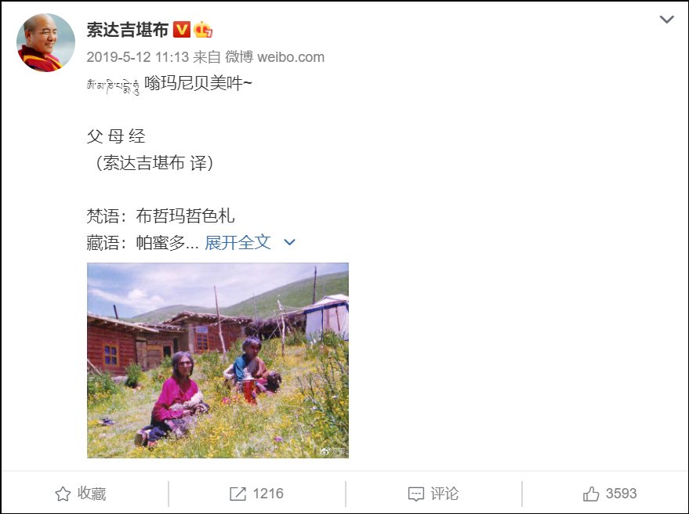Click the comment speech bubble icon

click(x=415, y=494)
